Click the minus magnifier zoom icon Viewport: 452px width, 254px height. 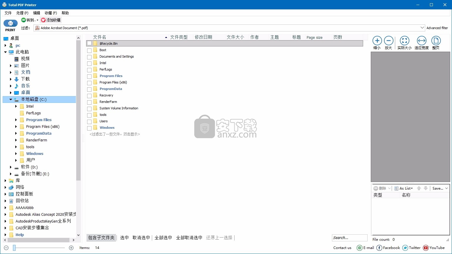tap(388, 41)
